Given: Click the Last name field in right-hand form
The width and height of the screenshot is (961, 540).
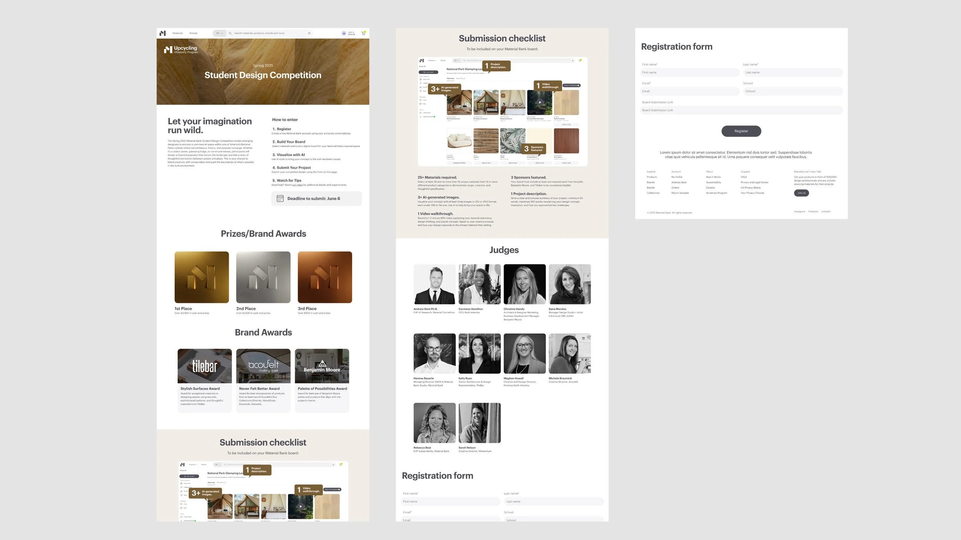Looking at the screenshot, I should coord(793,73).
